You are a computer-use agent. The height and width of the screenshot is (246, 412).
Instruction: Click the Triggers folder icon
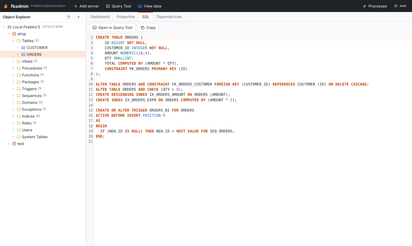(x=19, y=89)
